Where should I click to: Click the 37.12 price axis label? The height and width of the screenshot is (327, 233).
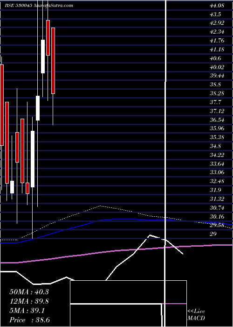pyautogui.click(x=217, y=111)
